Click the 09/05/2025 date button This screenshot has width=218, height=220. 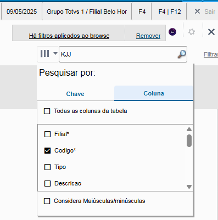pos(21,12)
